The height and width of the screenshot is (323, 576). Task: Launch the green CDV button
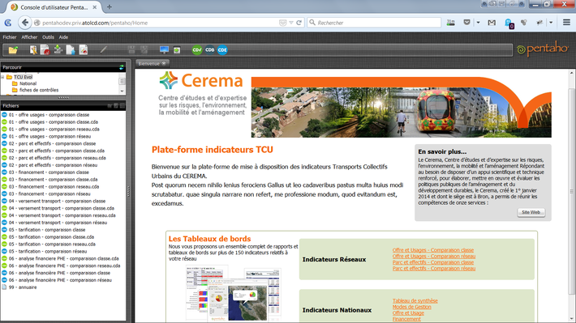[197, 50]
